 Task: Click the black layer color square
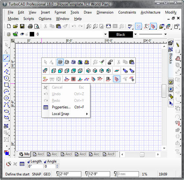point(32,34)
